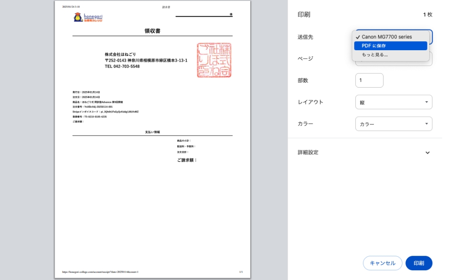Open the カラー dropdown
This screenshot has height=280, width=475.
click(394, 124)
